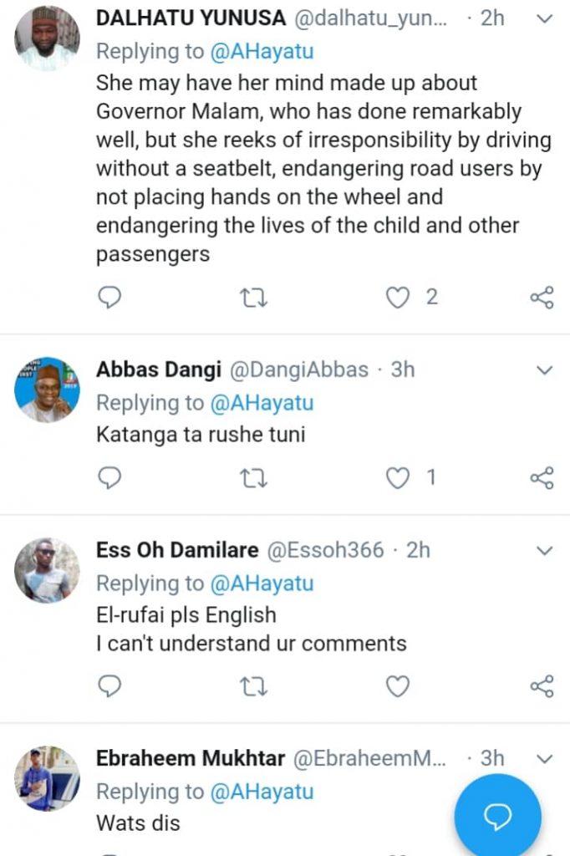View Ess Oh Damilare's profile avatar
The height and width of the screenshot is (856, 570).
pos(47,570)
